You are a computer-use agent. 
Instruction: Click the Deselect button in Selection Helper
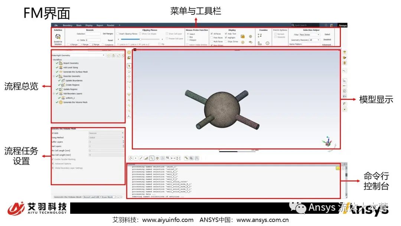[327, 40]
